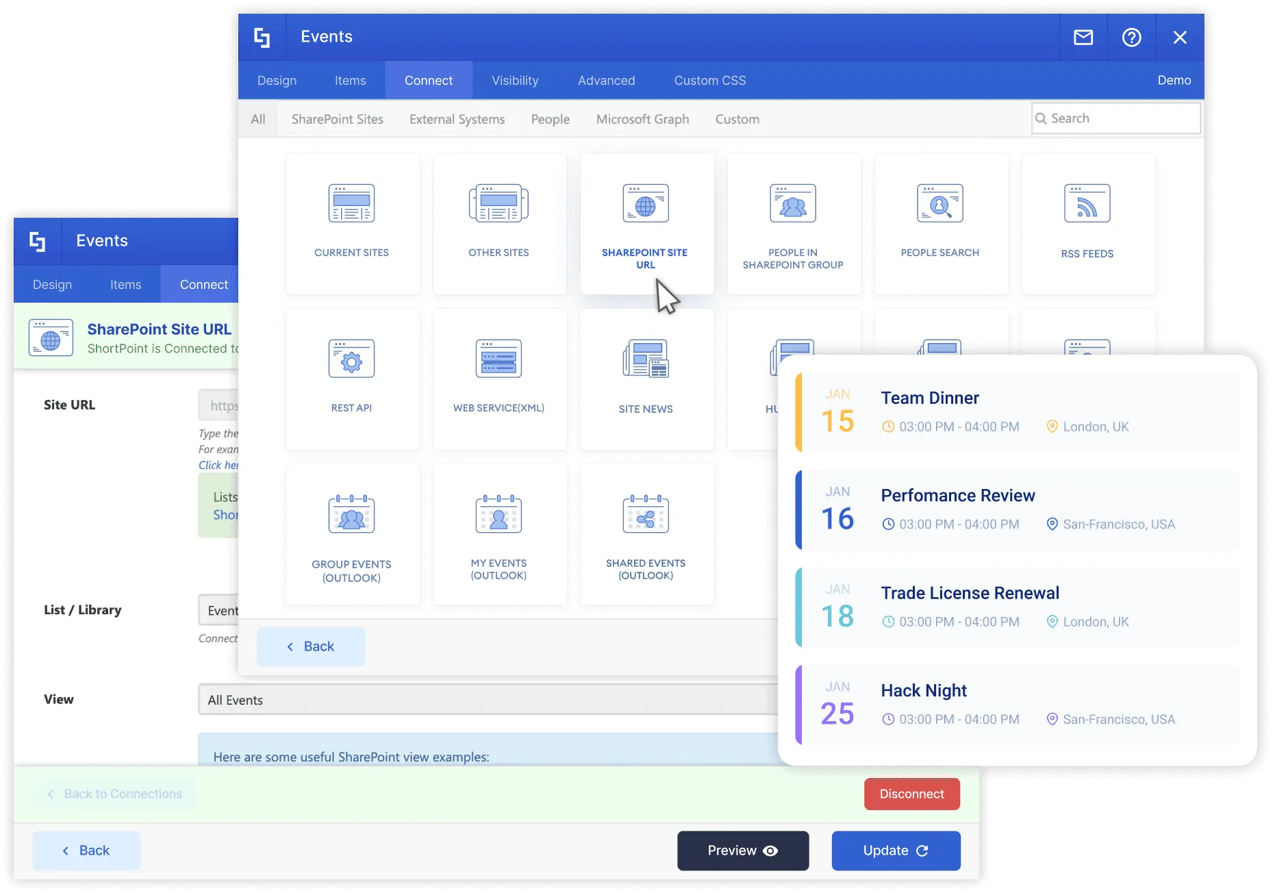Show All connection types filter

[258, 119]
